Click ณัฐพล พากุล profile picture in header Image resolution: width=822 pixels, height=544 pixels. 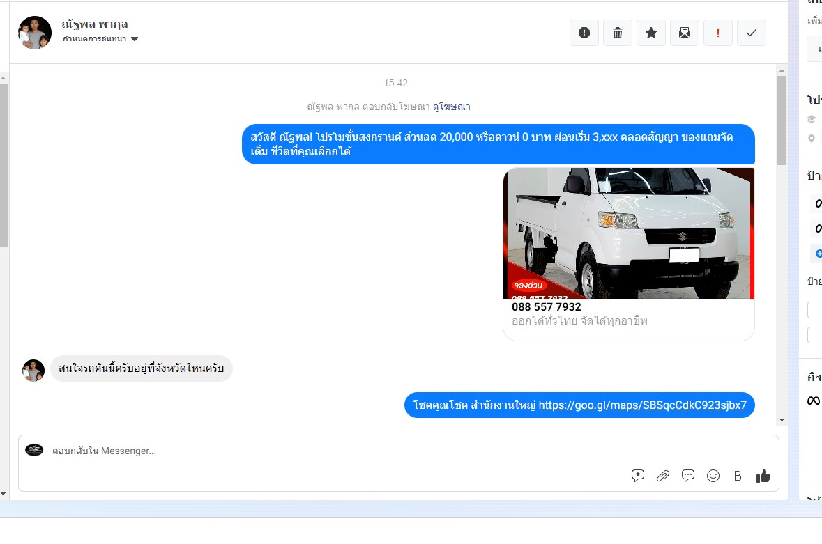(35, 33)
